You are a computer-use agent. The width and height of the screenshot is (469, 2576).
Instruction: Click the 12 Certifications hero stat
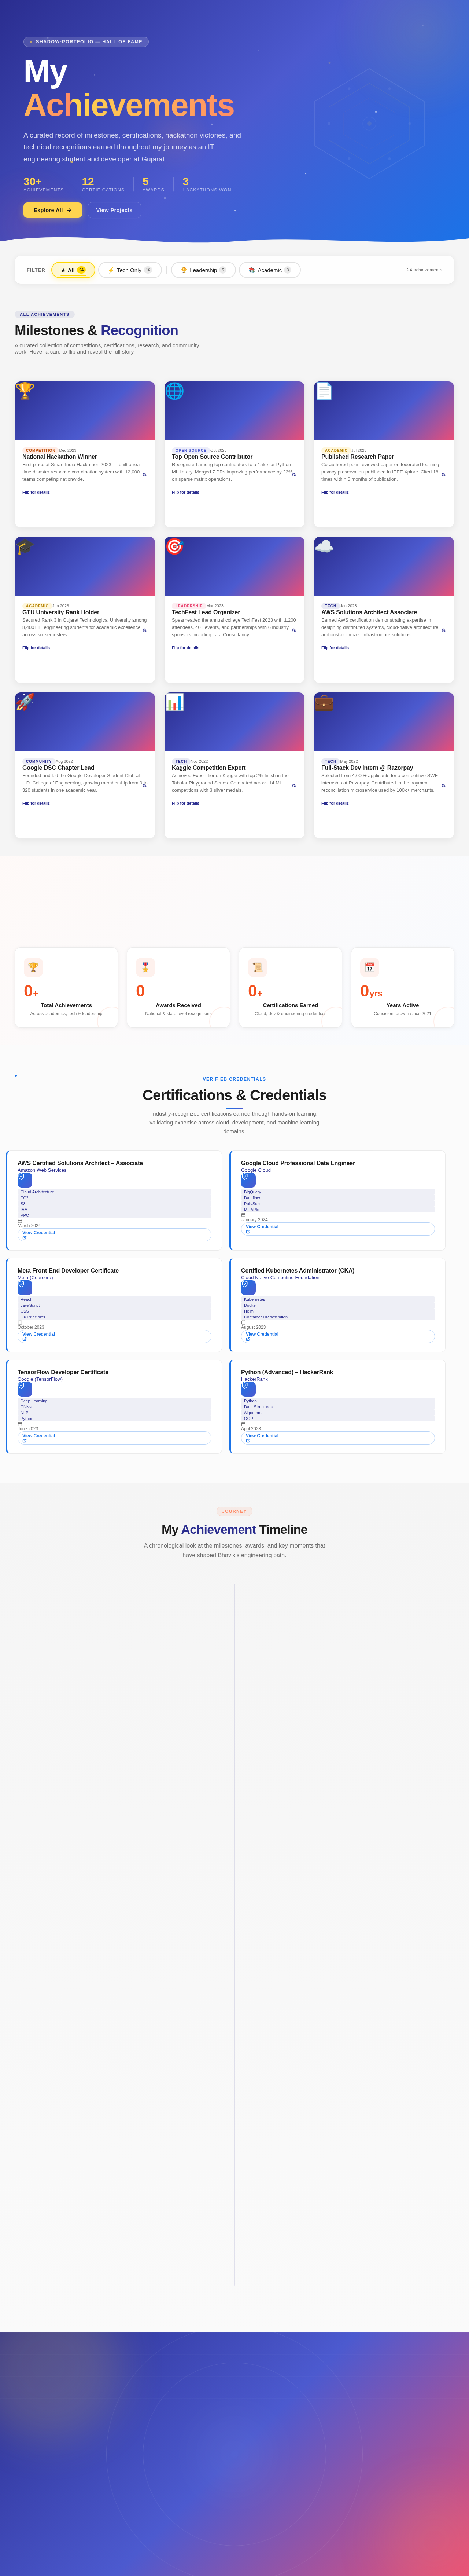coord(103,184)
